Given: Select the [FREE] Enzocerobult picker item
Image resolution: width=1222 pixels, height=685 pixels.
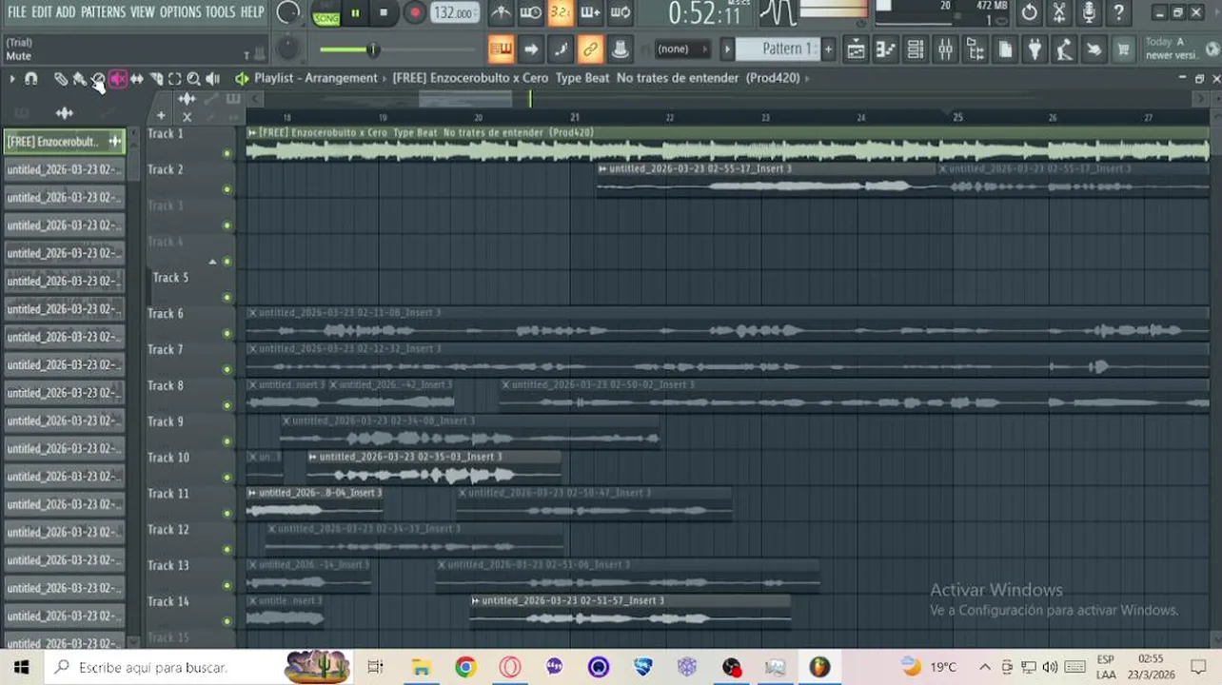Looking at the screenshot, I should [x=64, y=142].
